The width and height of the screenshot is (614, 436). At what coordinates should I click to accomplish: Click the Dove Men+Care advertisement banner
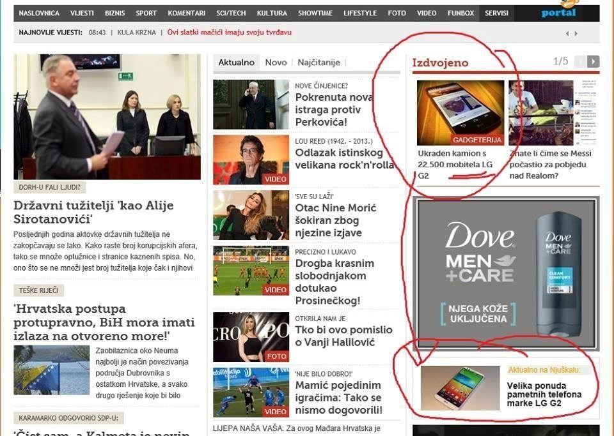pos(506,276)
